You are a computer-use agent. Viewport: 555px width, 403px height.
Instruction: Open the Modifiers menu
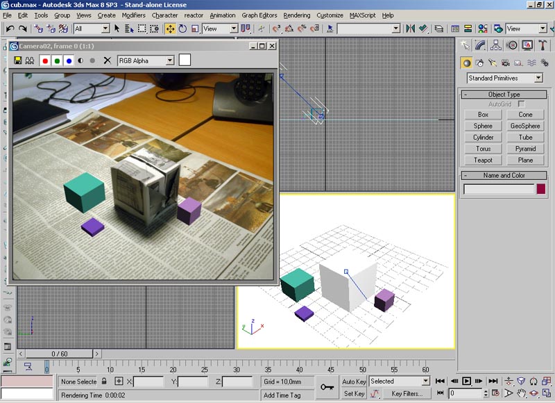click(x=133, y=15)
